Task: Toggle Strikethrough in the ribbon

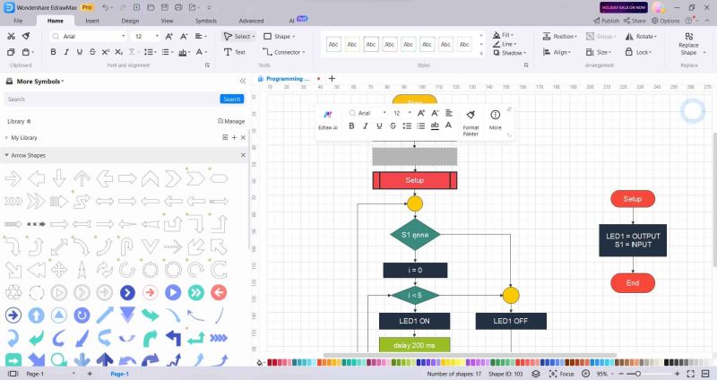Action: click(92, 52)
